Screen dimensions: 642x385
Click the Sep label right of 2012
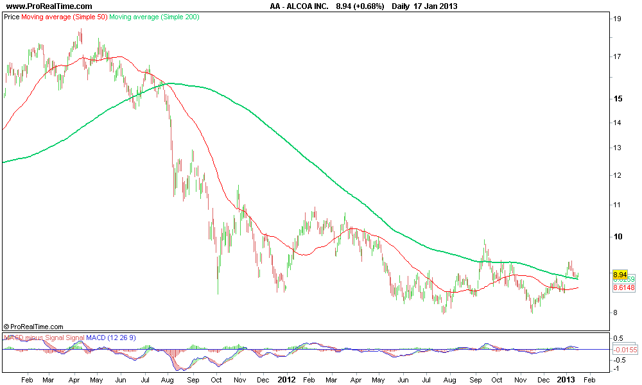475,380
